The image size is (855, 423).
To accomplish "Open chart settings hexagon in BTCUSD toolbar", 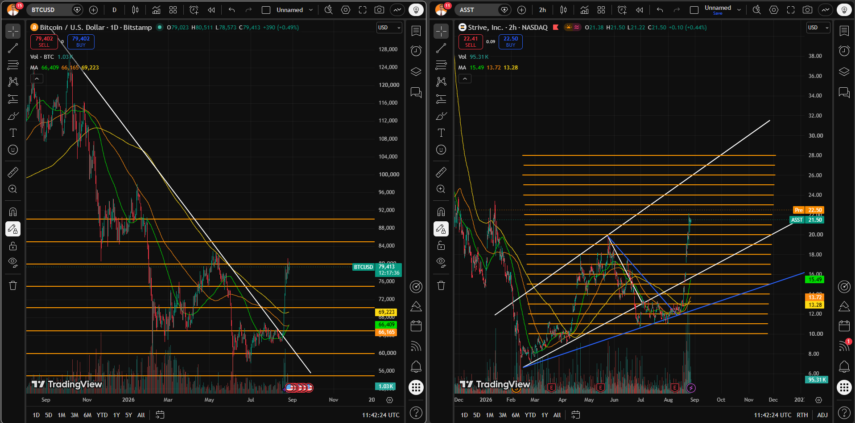I will pyautogui.click(x=346, y=10).
